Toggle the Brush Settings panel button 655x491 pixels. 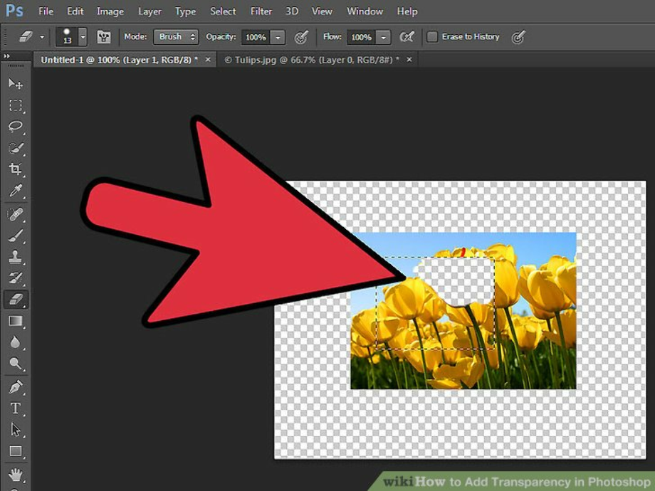coord(104,36)
